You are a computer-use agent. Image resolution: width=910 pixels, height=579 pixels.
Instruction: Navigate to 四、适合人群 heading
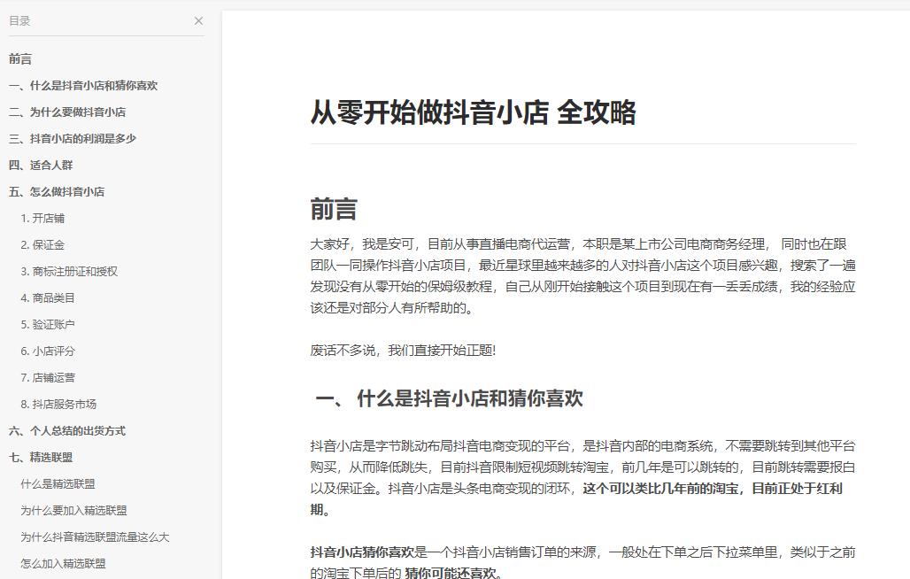(41, 166)
